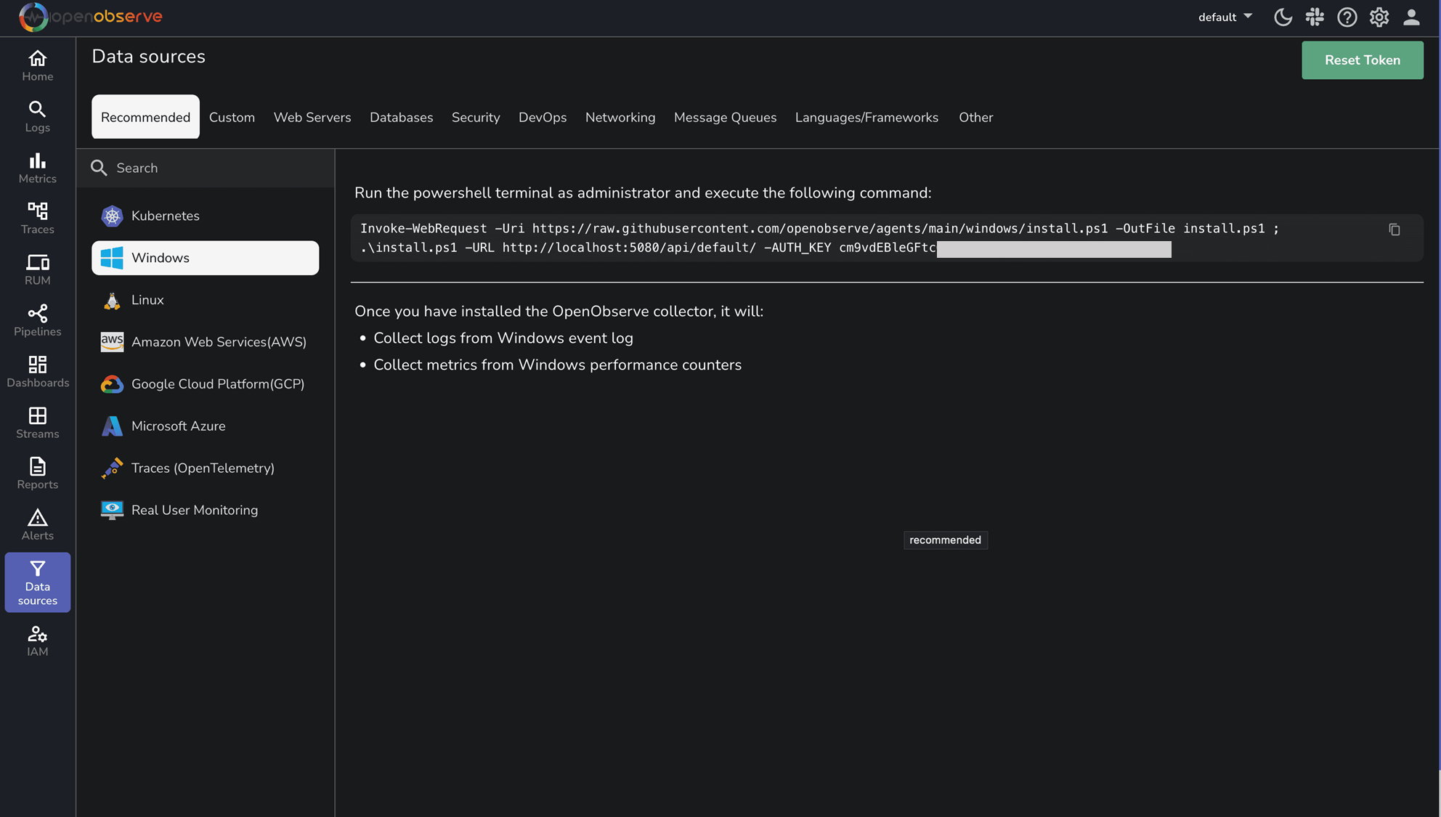Copy the PowerShell install command
The width and height of the screenshot is (1441, 817).
[x=1395, y=229]
